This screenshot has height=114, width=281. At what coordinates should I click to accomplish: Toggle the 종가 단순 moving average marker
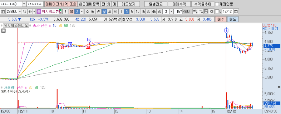tap(30, 26)
